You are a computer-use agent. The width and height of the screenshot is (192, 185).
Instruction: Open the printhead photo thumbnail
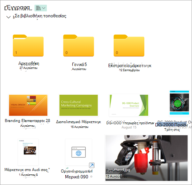click(x=147, y=158)
